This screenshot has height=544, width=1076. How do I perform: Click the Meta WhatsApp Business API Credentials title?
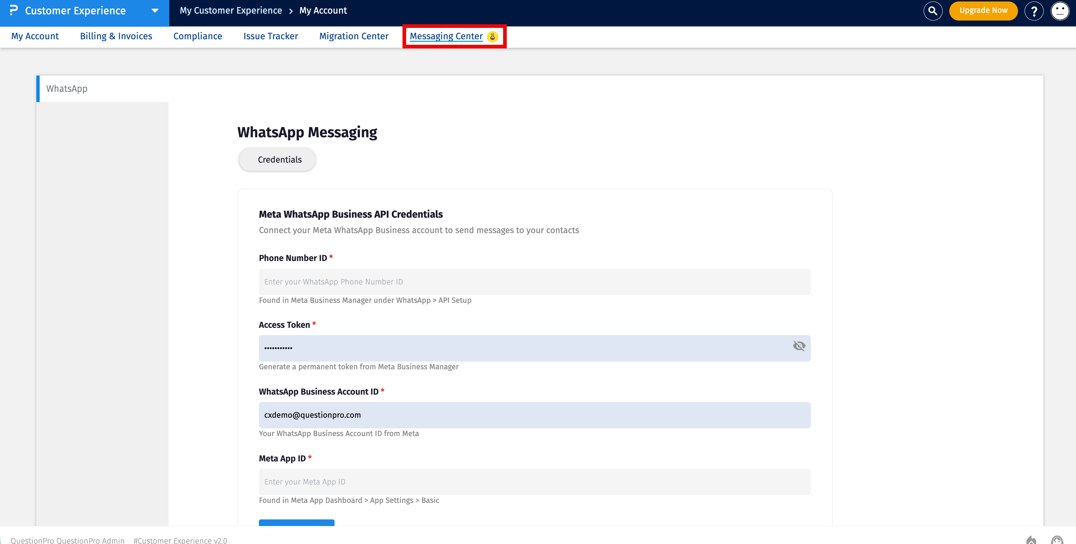(351, 214)
